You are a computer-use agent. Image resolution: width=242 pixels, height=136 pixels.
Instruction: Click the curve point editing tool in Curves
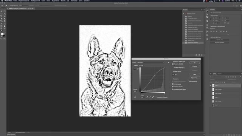[135, 68]
